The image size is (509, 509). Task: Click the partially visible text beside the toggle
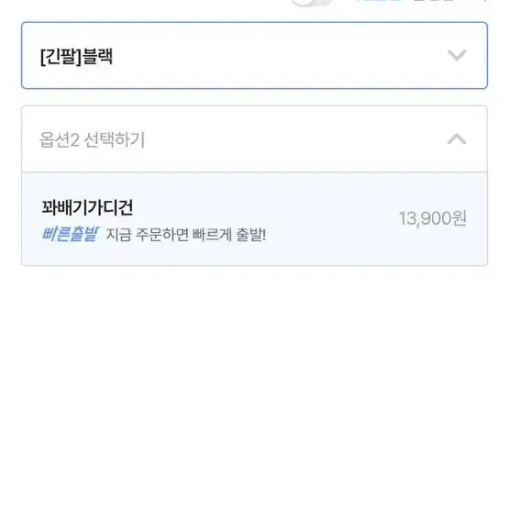click(x=404, y=1)
